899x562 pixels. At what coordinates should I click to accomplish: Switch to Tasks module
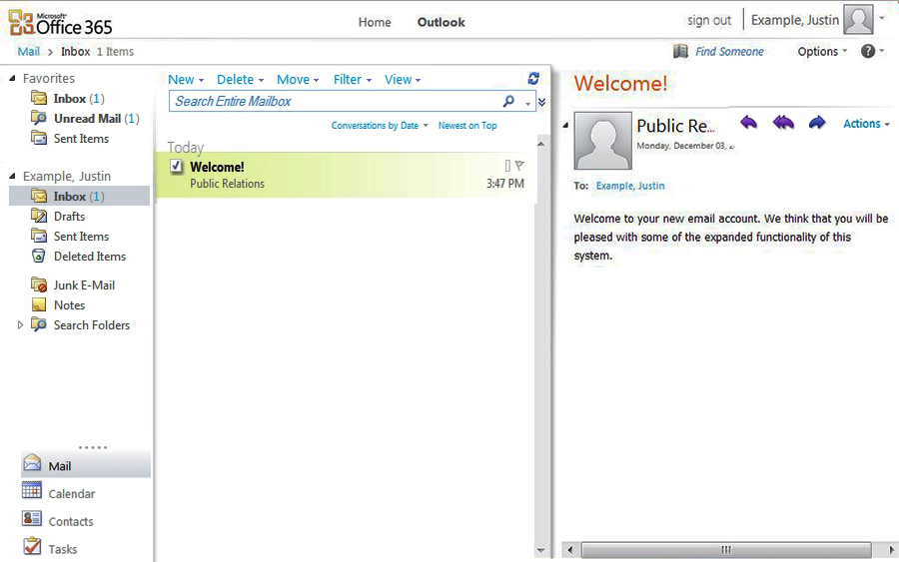click(49, 548)
